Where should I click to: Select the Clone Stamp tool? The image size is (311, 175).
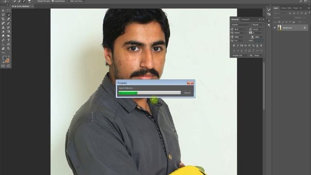click(3, 28)
